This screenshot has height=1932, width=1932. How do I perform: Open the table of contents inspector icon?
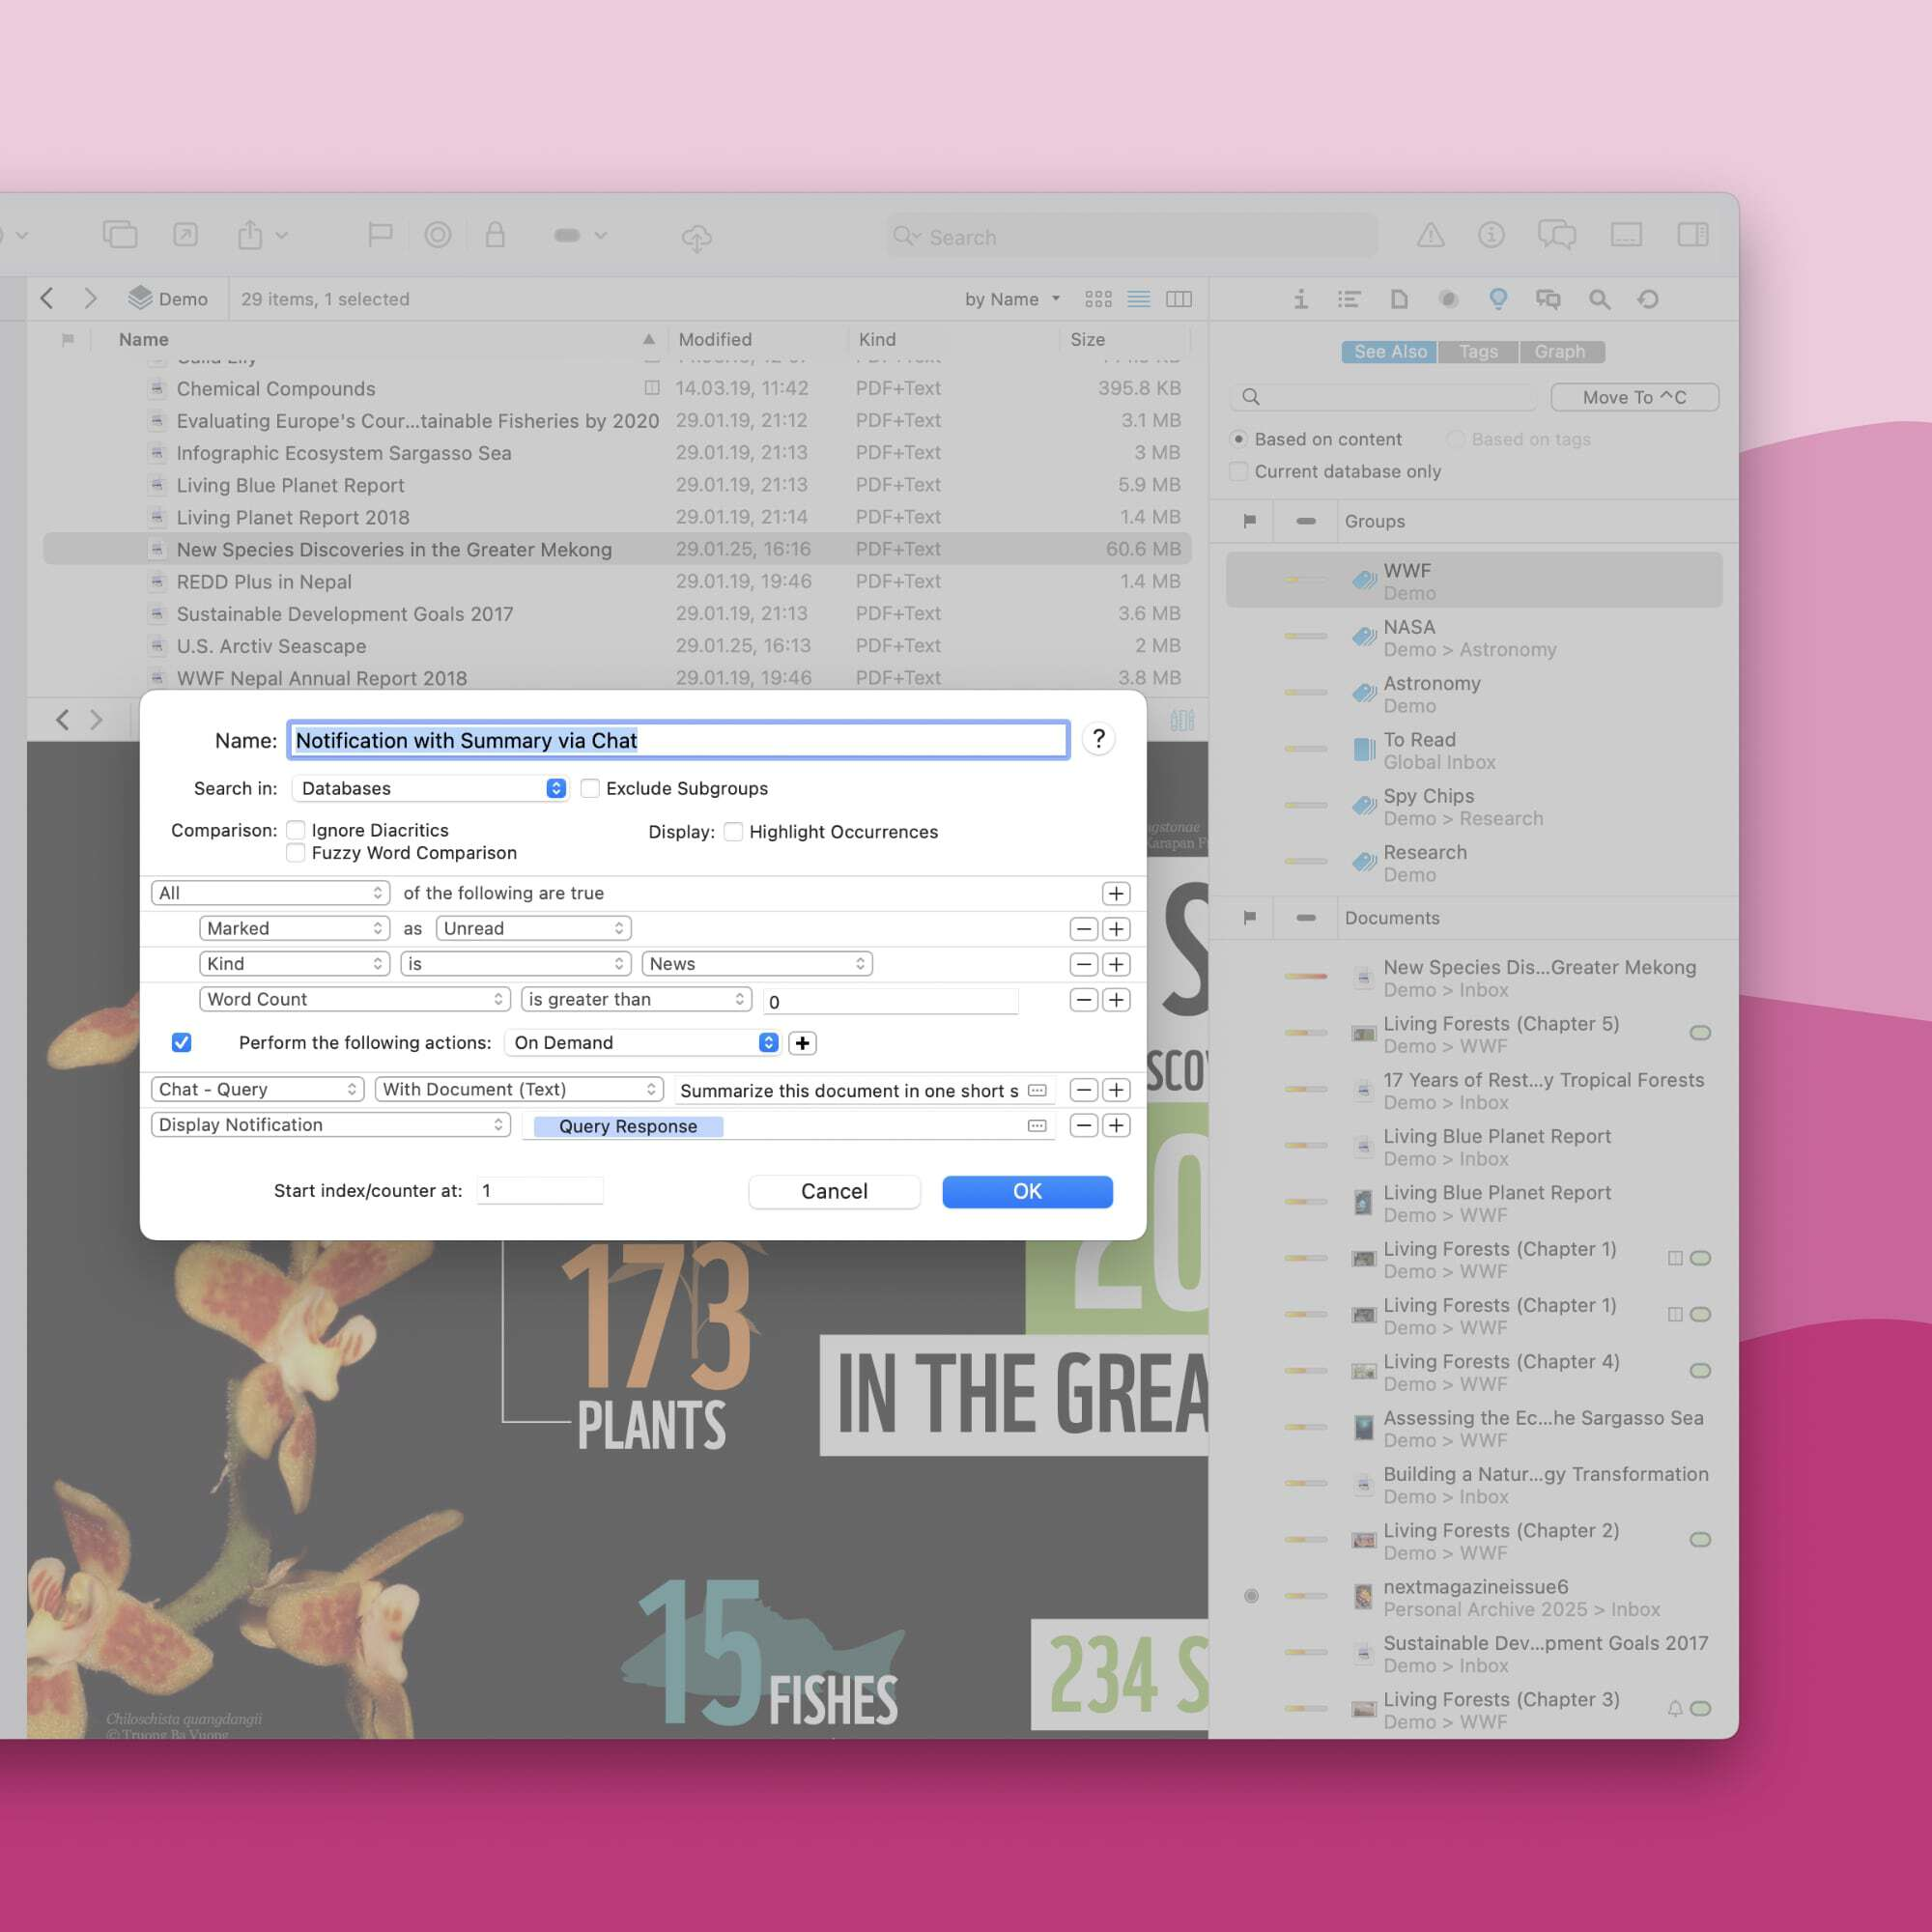click(x=1349, y=299)
